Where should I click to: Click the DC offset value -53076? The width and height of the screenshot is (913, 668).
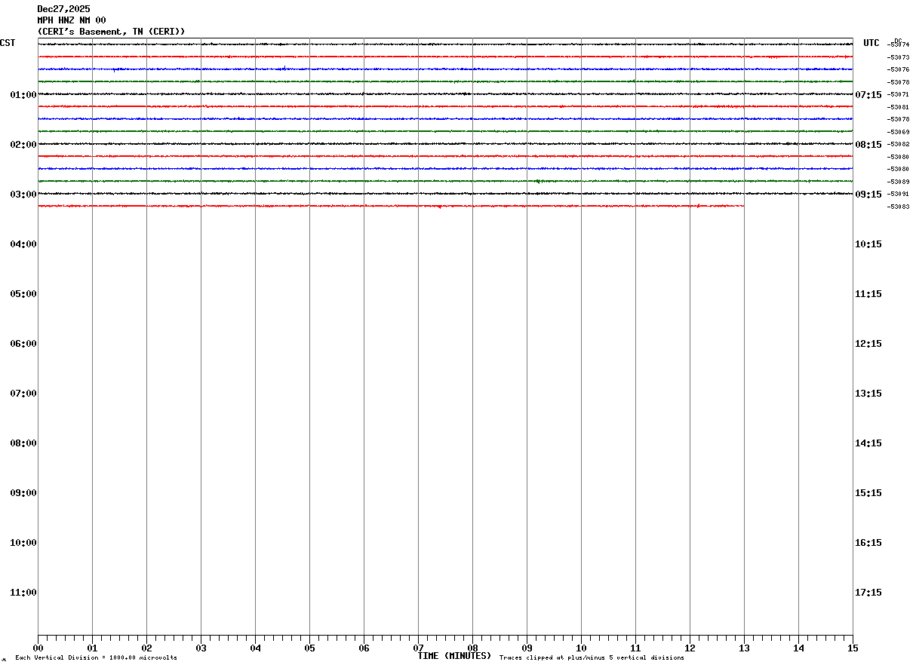tap(899, 69)
